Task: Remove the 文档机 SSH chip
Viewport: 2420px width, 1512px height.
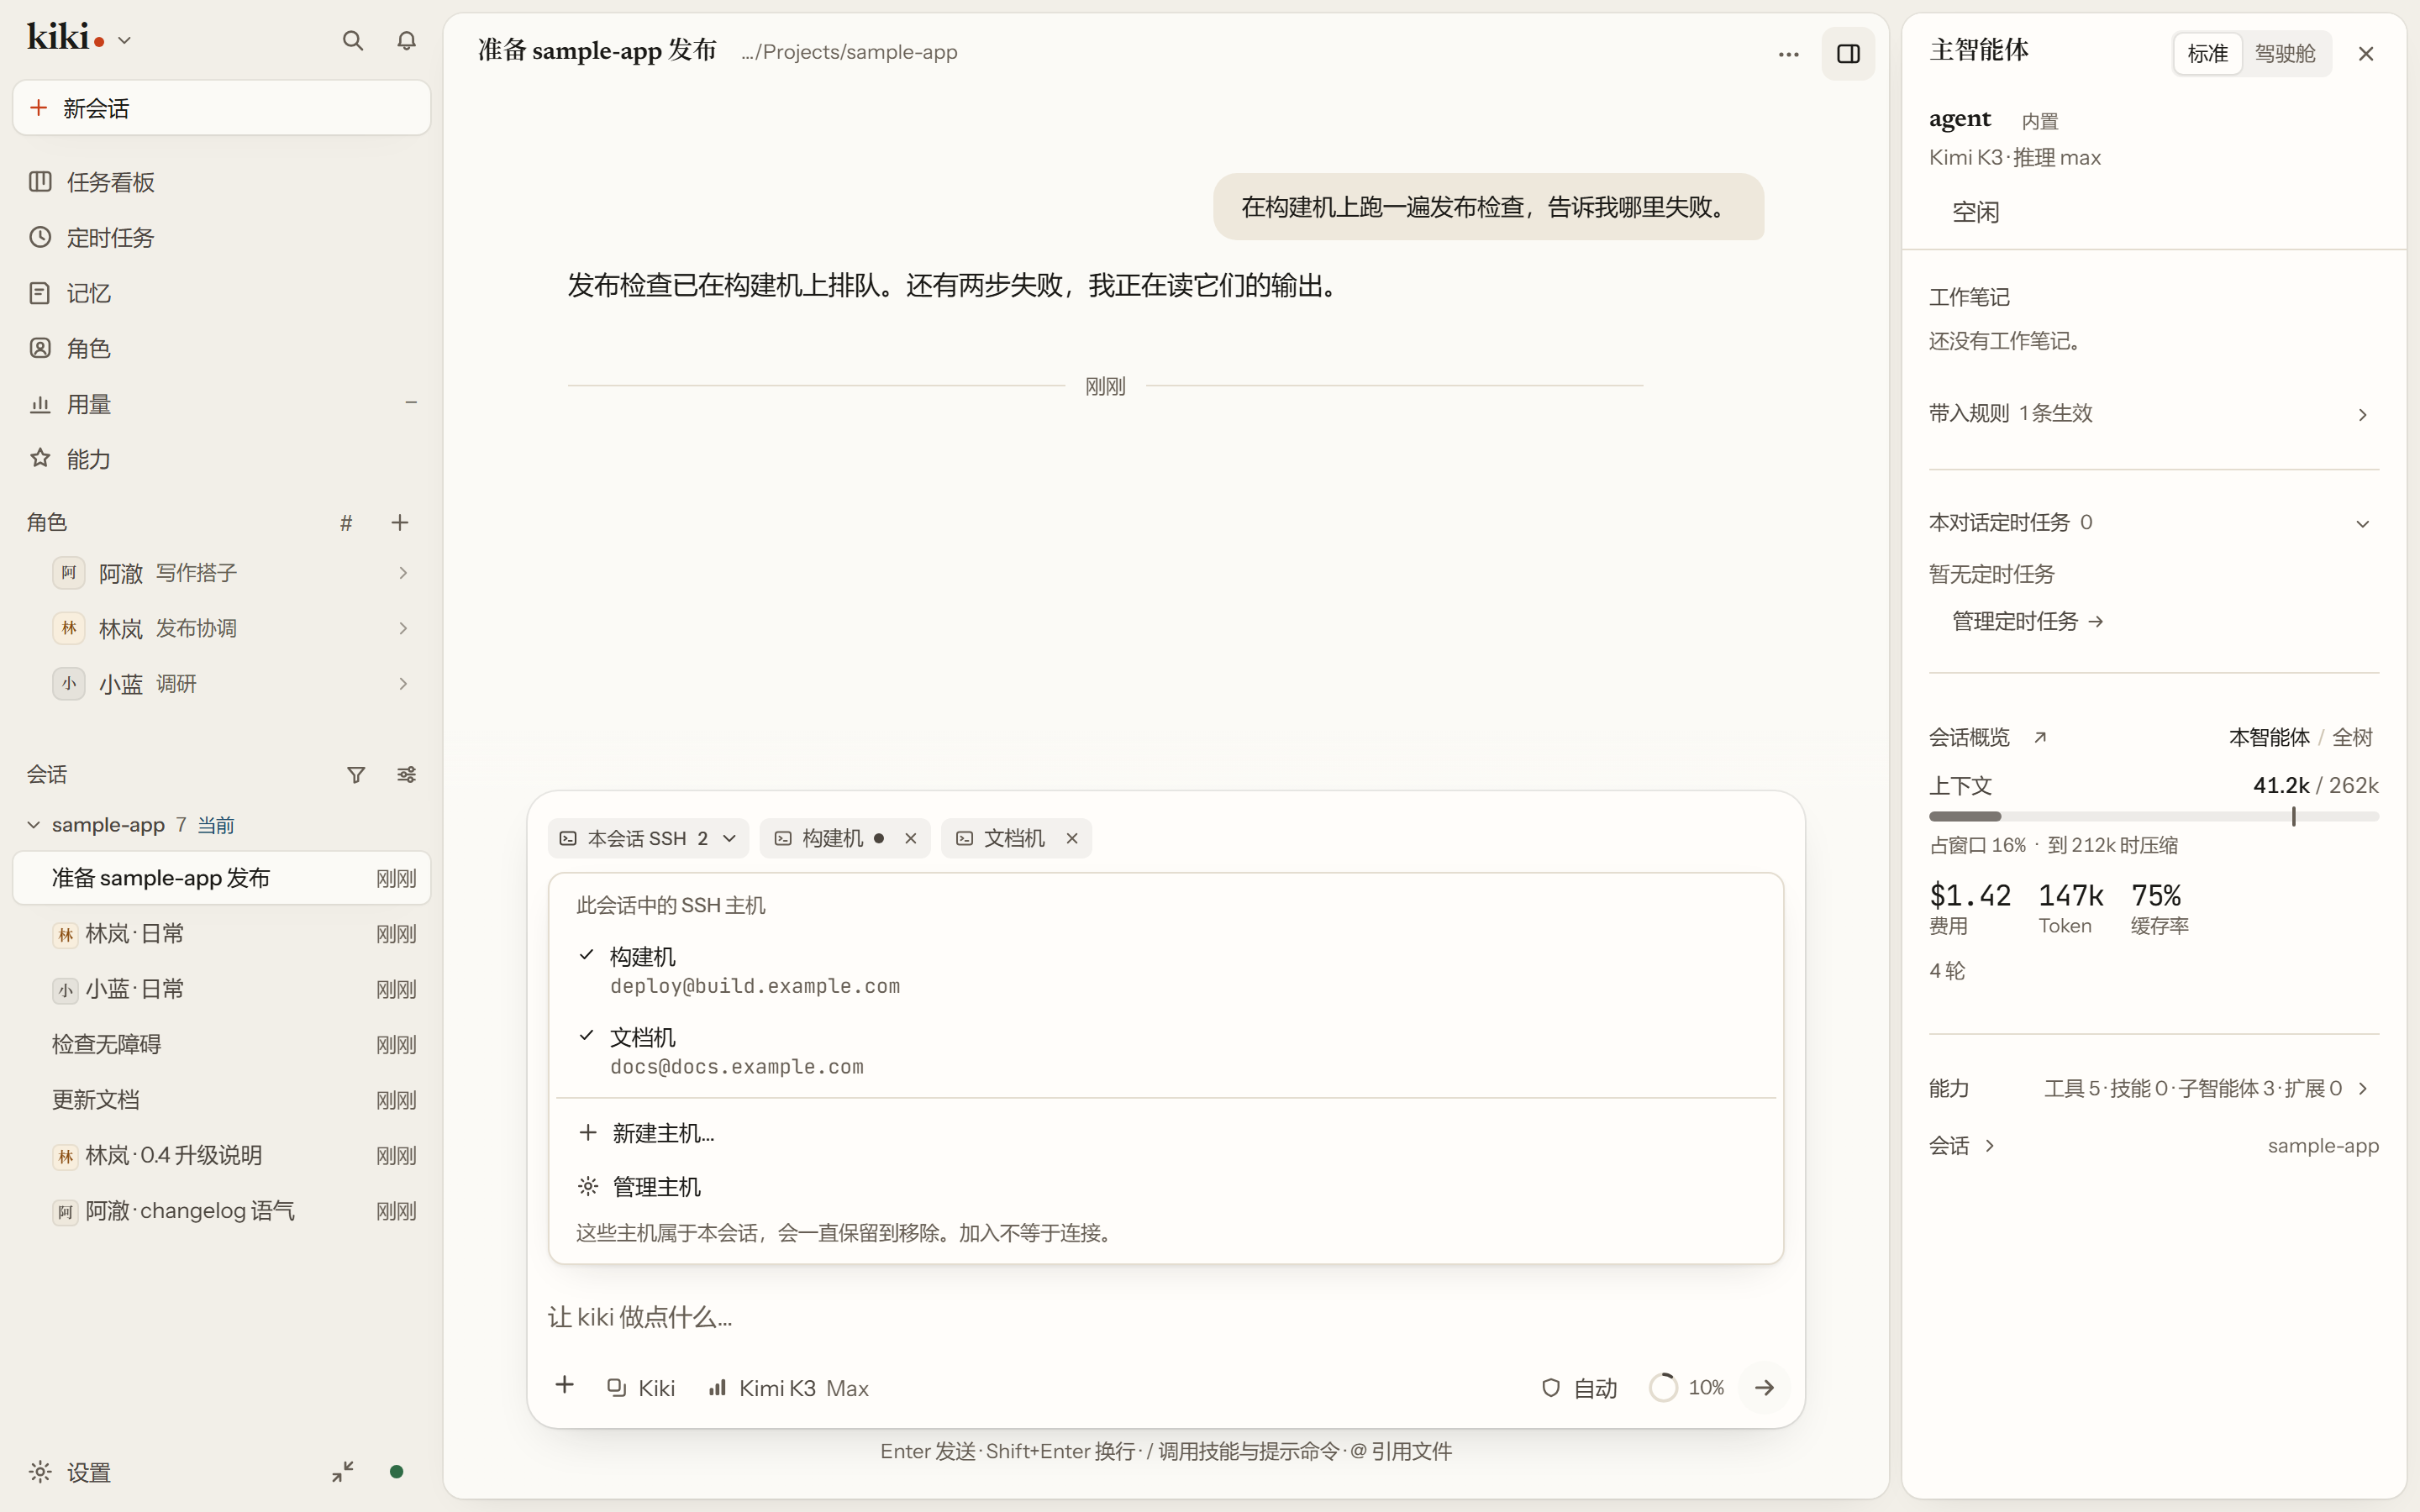Action: point(1072,839)
